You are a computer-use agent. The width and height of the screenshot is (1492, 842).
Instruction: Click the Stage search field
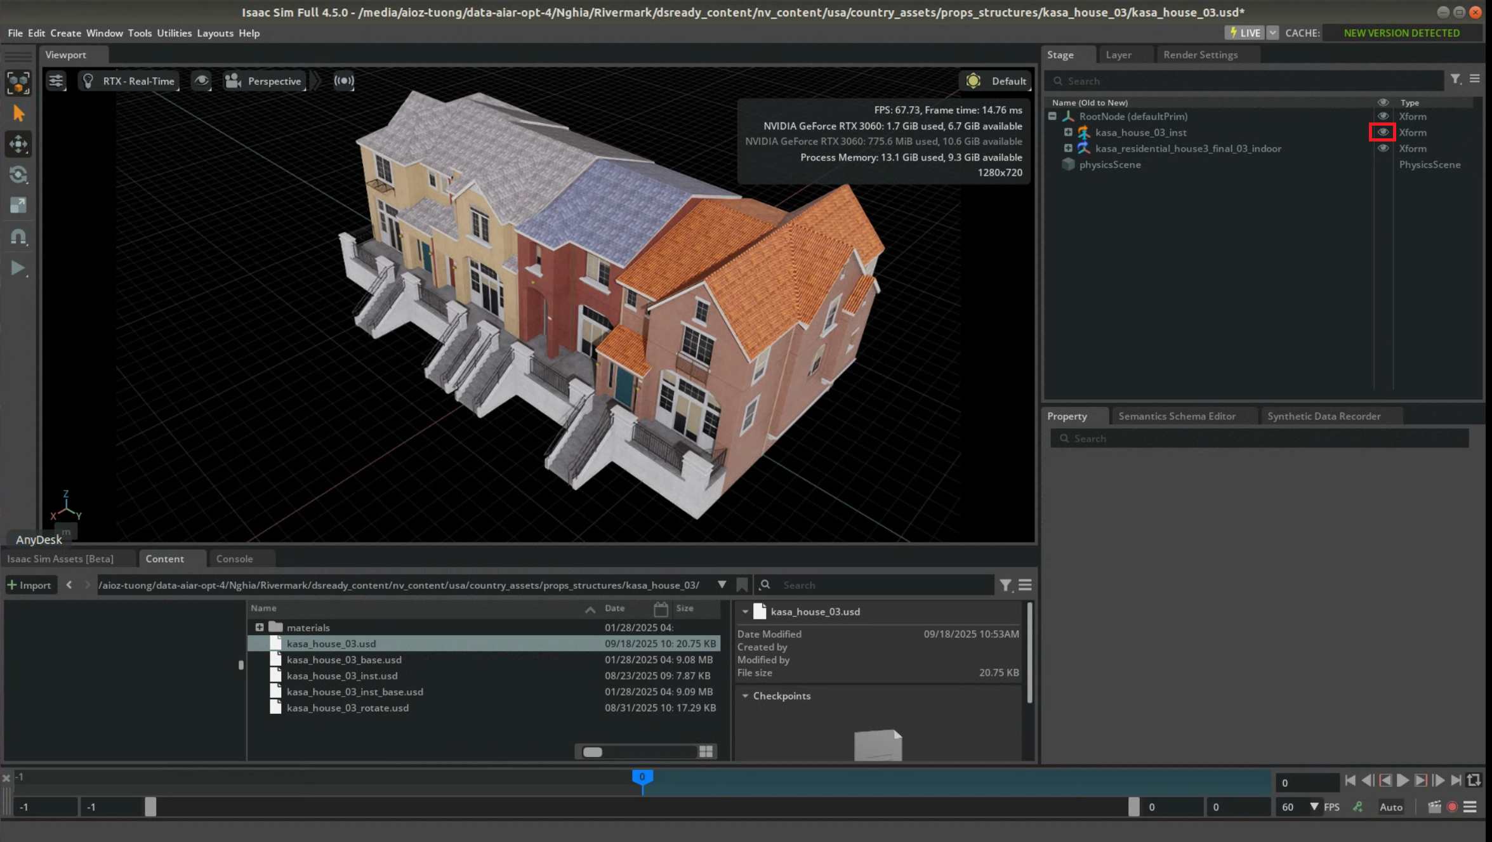[1245, 81]
